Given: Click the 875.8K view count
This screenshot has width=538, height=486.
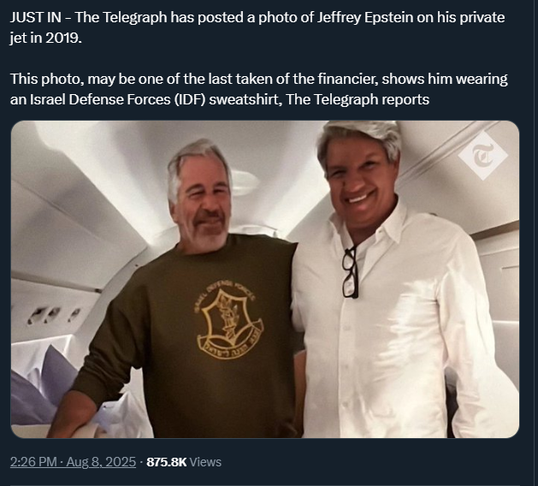Looking at the screenshot, I should pos(167,462).
